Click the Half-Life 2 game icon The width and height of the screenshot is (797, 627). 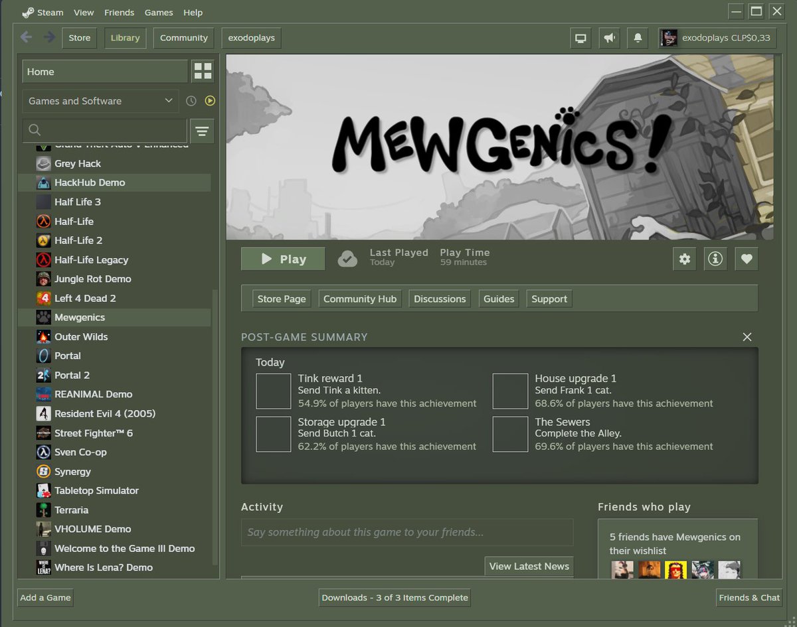coord(43,240)
